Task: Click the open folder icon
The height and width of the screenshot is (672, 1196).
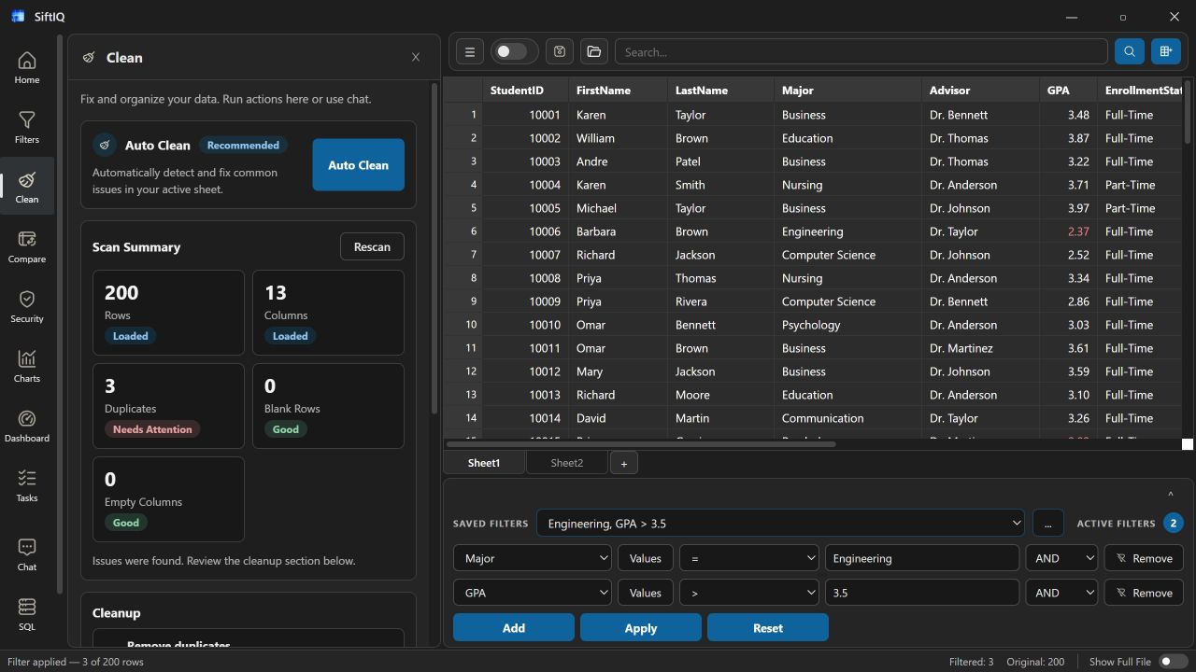Action: (594, 51)
